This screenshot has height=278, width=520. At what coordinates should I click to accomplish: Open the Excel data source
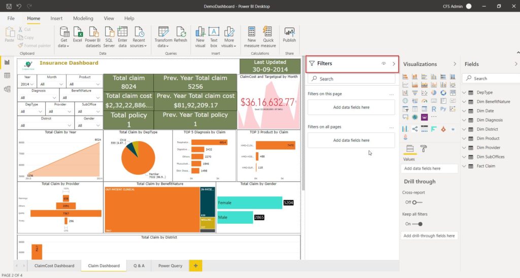coord(77,34)
